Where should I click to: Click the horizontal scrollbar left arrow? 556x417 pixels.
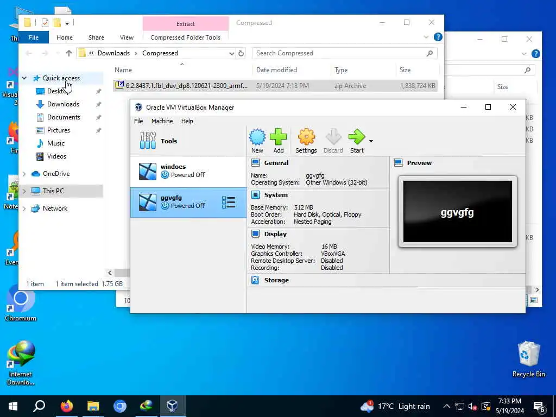click(110, 273)
